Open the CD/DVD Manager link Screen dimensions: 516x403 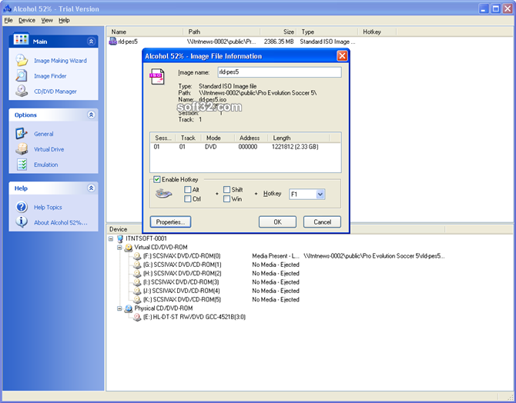[x=55, y=92]
